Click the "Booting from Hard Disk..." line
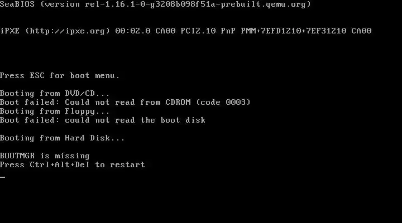This screenshot has width=402, height=223. (63, 138)
